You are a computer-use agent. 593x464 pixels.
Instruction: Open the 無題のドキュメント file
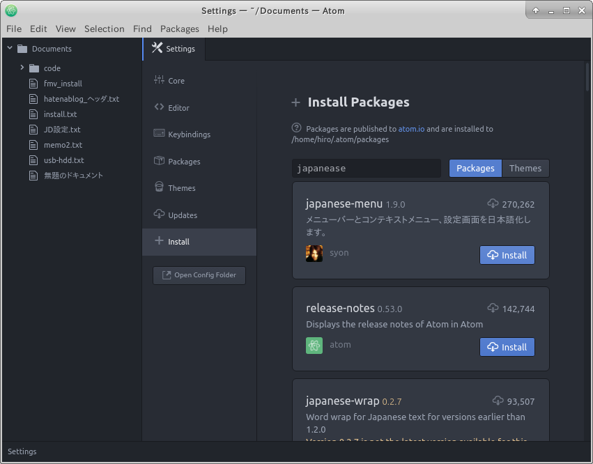click(73, 176)
